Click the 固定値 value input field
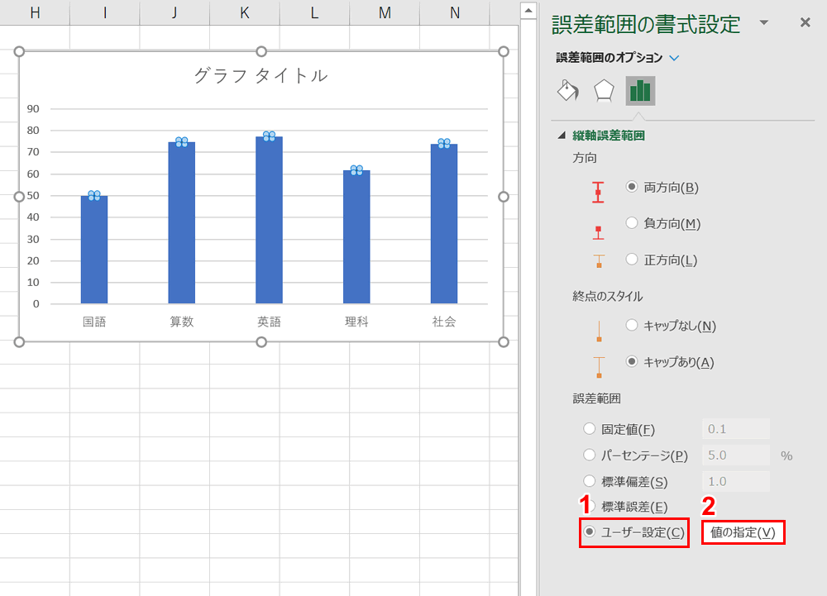The width and height of the screenshot is (827, 596). 735,428
